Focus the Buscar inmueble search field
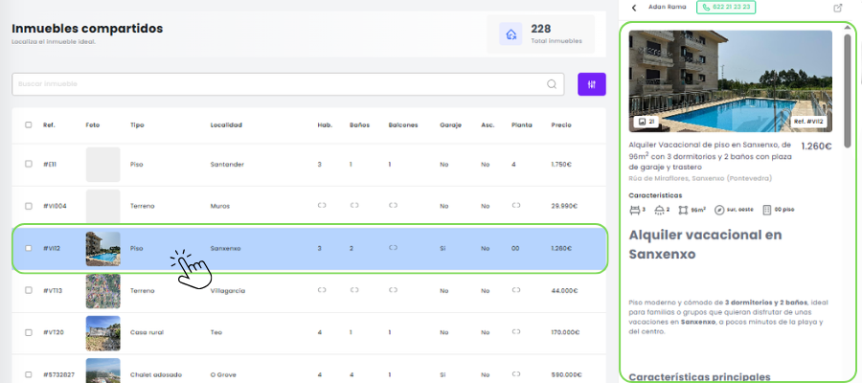 point(287,84)
